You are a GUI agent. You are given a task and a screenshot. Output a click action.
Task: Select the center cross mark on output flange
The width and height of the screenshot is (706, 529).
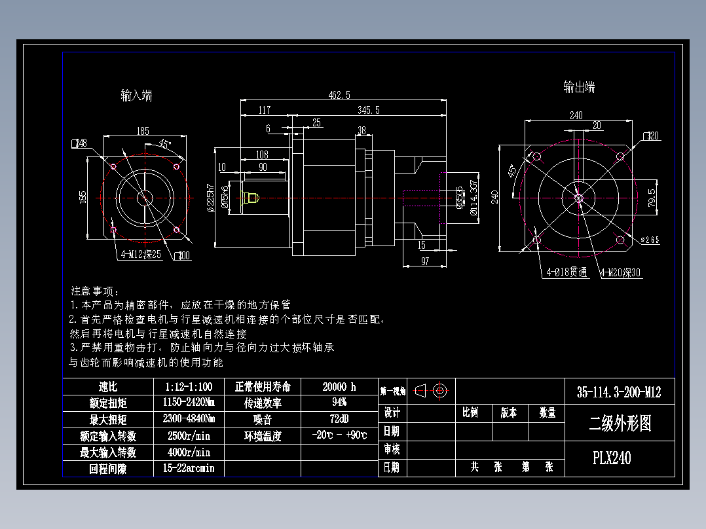[x=579, y=197]
